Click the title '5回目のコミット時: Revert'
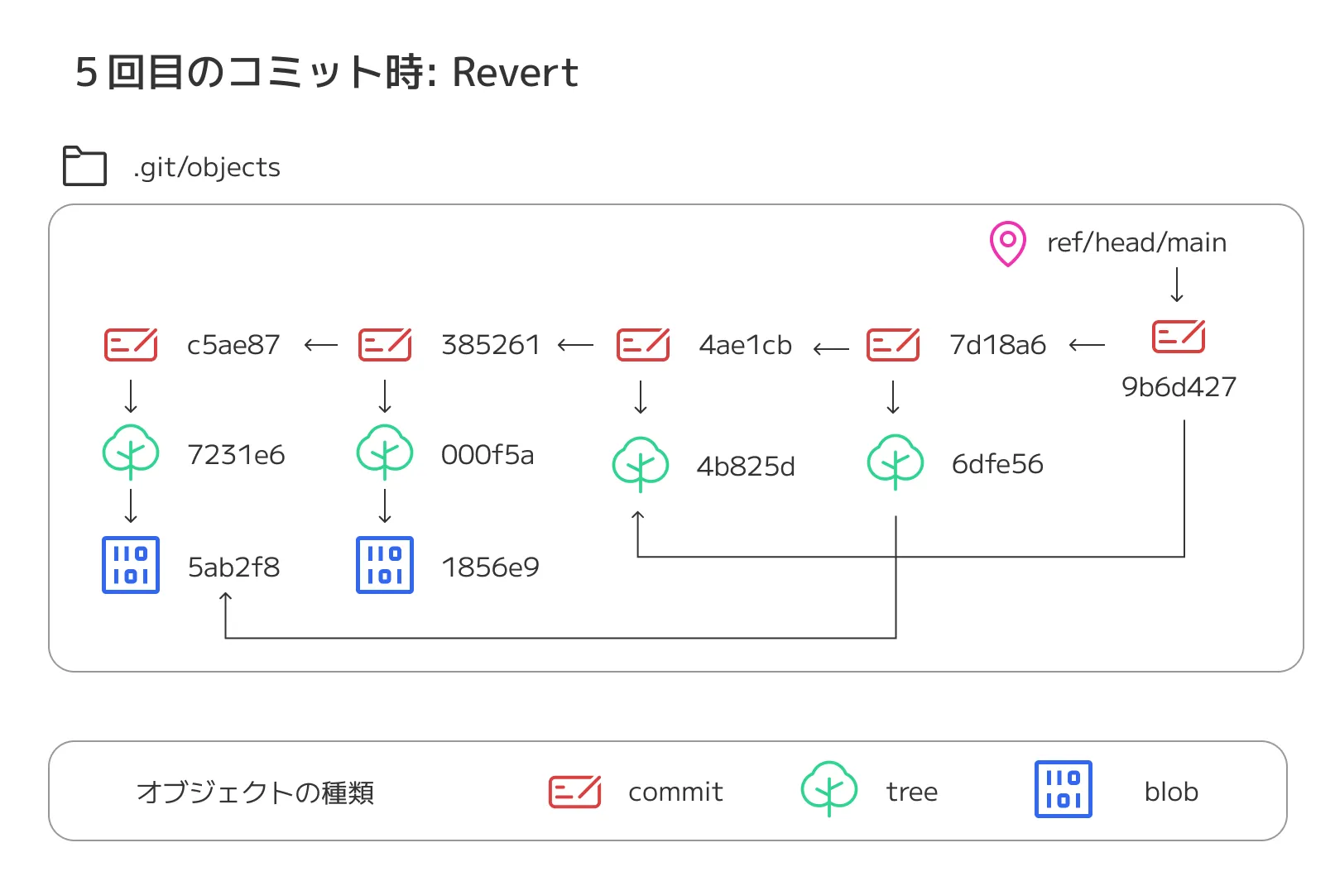The height and width of the screenshot is (881, 1335). pos(326,73)
